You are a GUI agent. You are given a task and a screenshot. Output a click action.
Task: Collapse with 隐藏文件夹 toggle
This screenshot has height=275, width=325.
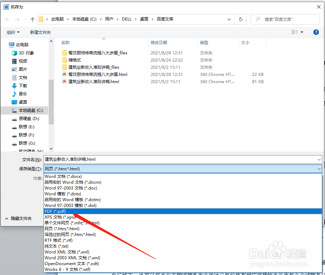[18, 219]
